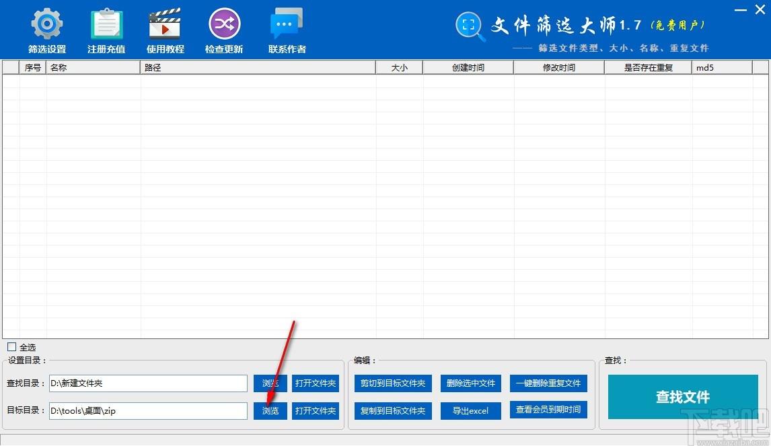Browse for the 目标目录 folder
This screenshot has width=771, height=446.
coord(270,410)
